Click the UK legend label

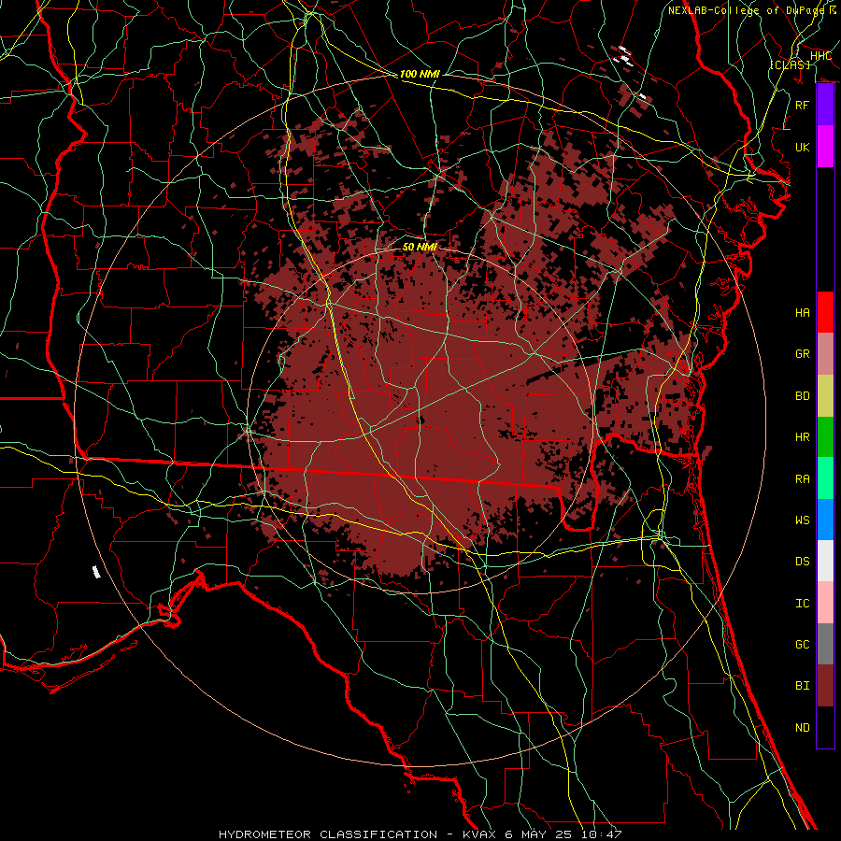[803, 147]
